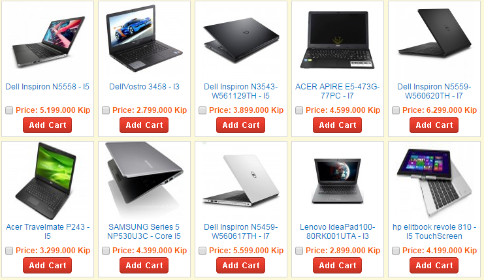This screenshot has width=484, height=280.
Task: Select the checkbox for Price 4.399.000 Kip
Action: (x=106, y=251)
